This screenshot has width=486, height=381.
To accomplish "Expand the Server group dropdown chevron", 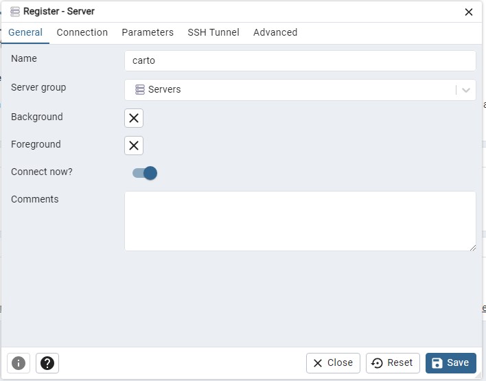I will [466, 90].
